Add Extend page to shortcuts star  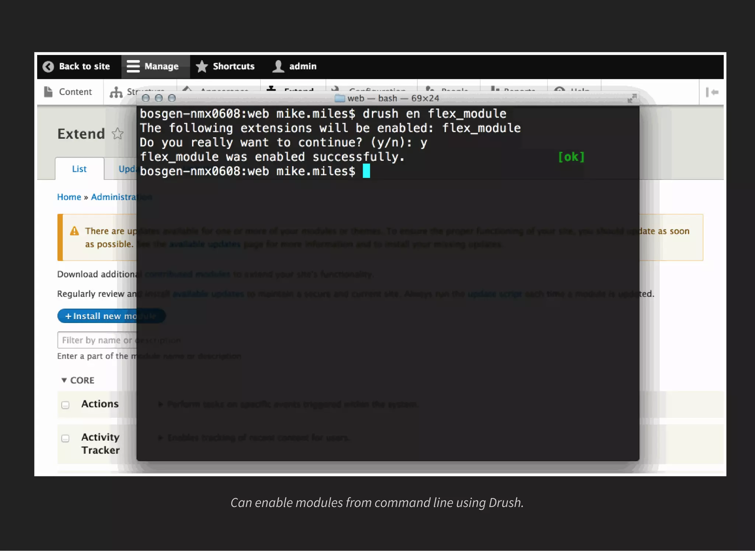click(118, 134)
